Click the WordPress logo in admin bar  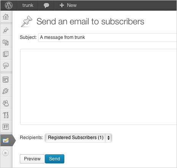[x=9, y=5]
